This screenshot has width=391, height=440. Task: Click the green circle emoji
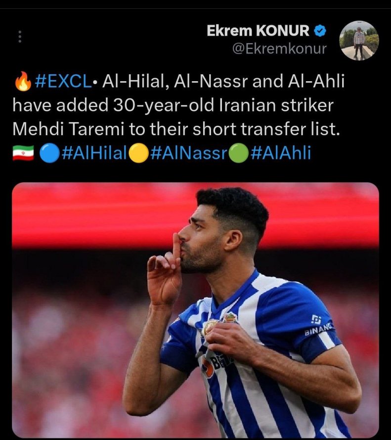(239, 153)
